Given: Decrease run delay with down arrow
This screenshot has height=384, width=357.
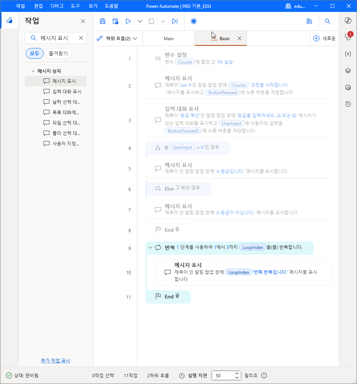Looking at the screenshot, I should 237,377.
